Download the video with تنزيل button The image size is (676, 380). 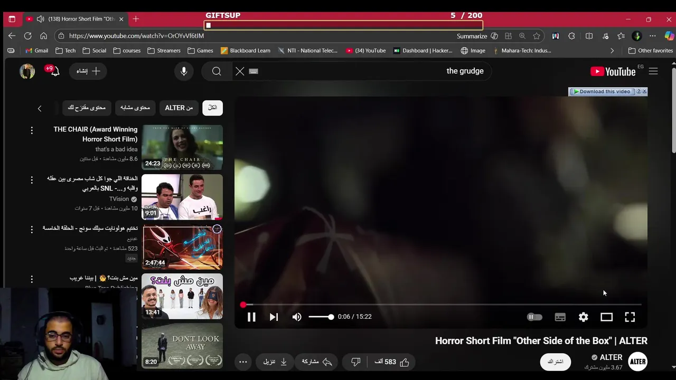pos(275,362)
